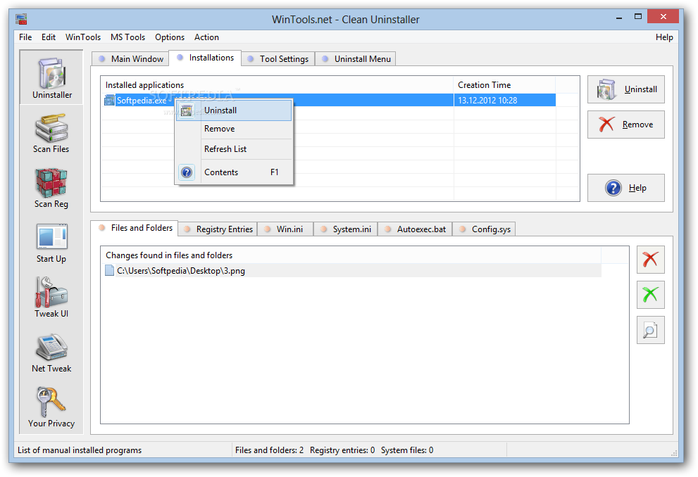Switch to the Tool Settings tab
Image resolution: width=698 pixels, height=477 pixels.
pyautogui.click(x=278, y=58)
